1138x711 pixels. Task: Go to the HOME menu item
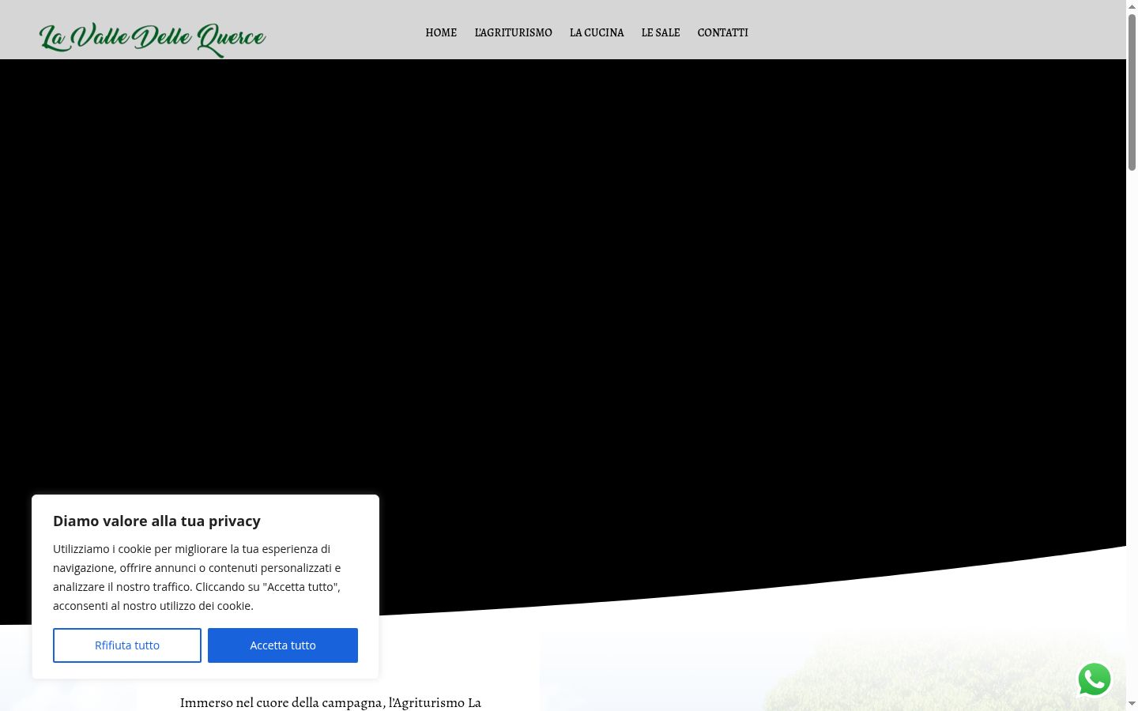pos(441,32)
